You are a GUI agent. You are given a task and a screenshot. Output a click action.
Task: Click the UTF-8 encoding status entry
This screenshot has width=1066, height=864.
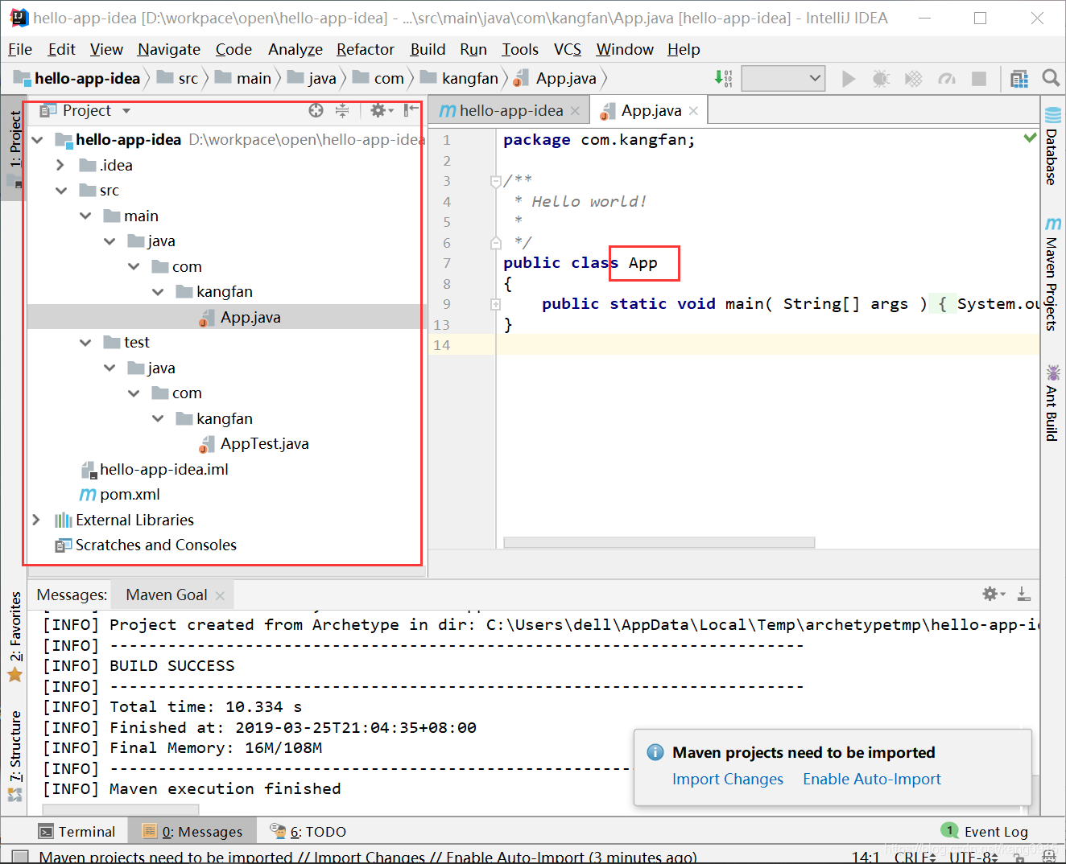coord(973,857)
